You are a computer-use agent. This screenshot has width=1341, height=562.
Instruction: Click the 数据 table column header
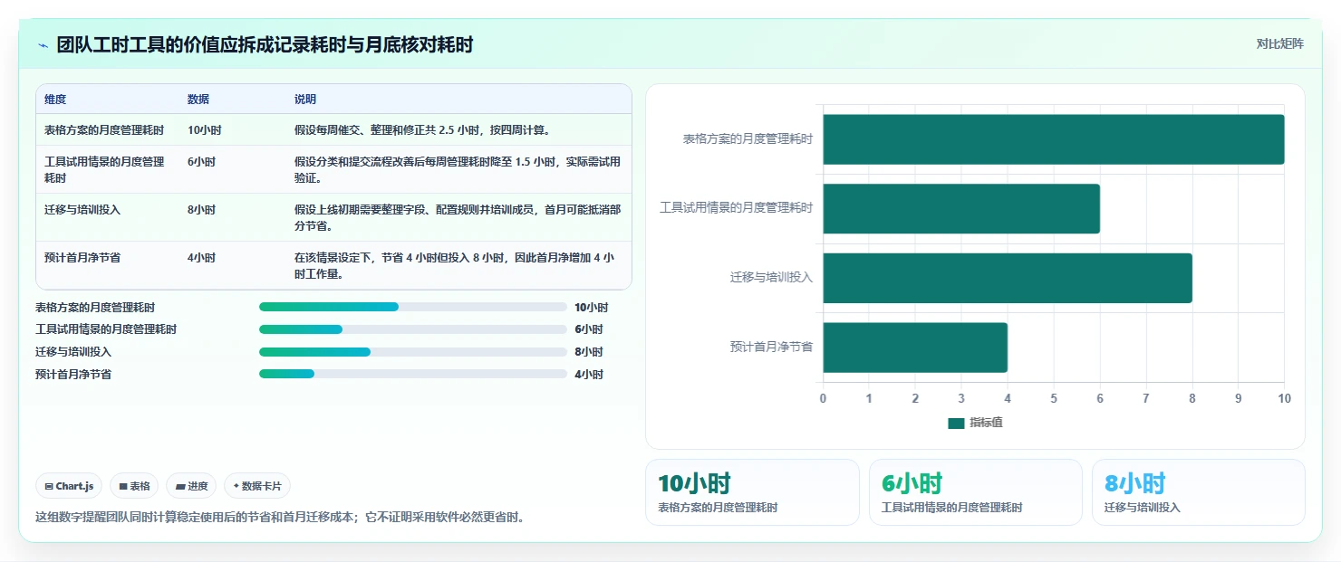[x=198, y=100]
